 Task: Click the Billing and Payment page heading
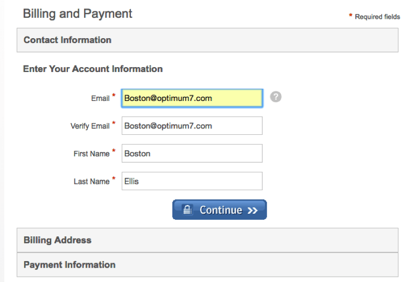[78, 13]
